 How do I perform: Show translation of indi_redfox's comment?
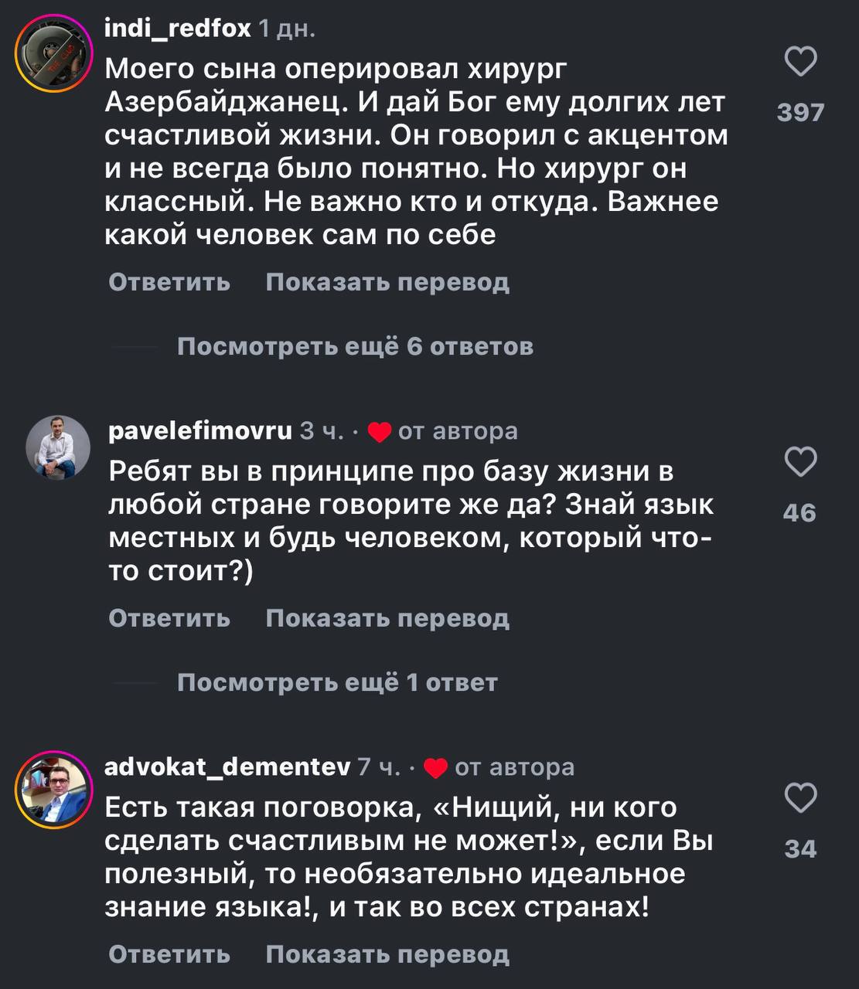[x=387, y=282]
